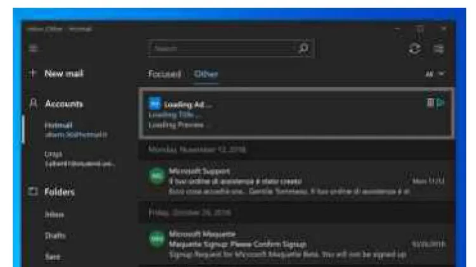This screenshot has height=267, width=476.
Task: Open the Microsoft Marquette email
Action: (296, 244)
